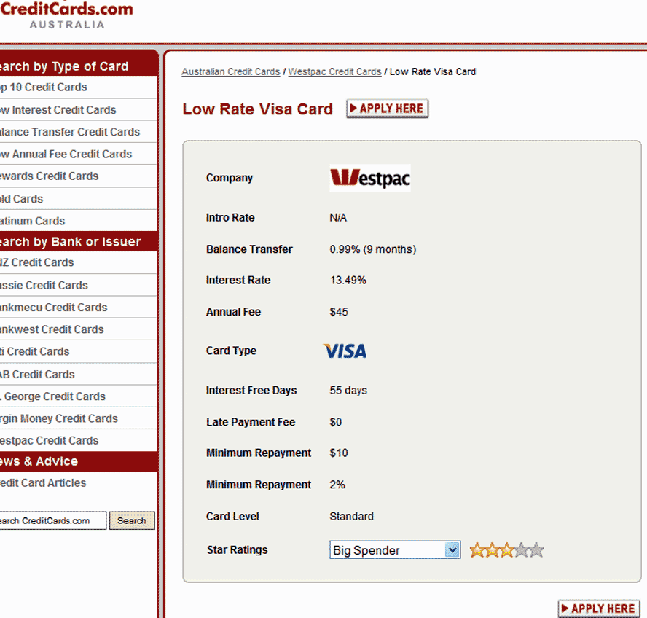Click the News & Advice header
The image size is (647, 618).
[x=79, y=461]
